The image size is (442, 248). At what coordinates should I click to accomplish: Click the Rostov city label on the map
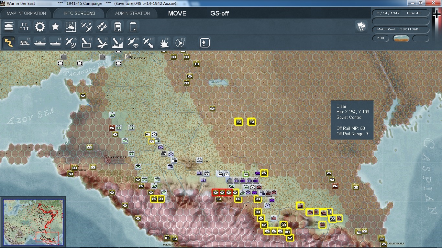[139, 58]
